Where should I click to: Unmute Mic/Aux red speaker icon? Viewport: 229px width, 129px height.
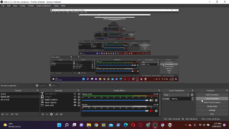[151, 111]
